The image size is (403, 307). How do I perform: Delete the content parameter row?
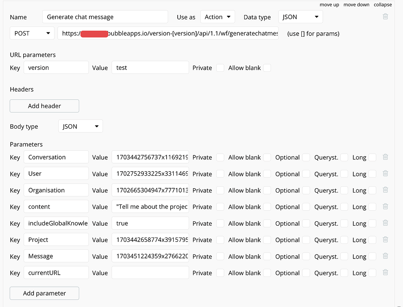pyautogui.click(x=385, y=206)
